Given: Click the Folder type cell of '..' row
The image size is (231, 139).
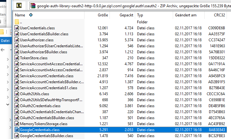Looking at the screenshot, I should coord(142,22).
